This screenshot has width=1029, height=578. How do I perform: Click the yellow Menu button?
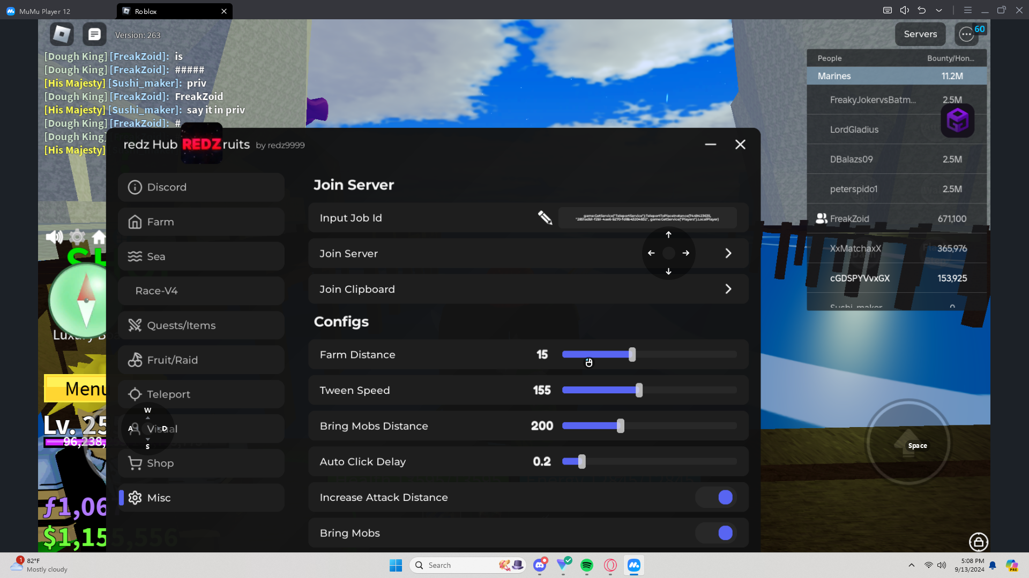click(x=75, y=389)
